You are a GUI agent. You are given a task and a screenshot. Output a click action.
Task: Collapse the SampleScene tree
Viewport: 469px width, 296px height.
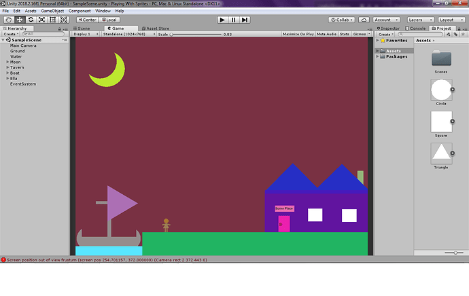tap(3, 40)
